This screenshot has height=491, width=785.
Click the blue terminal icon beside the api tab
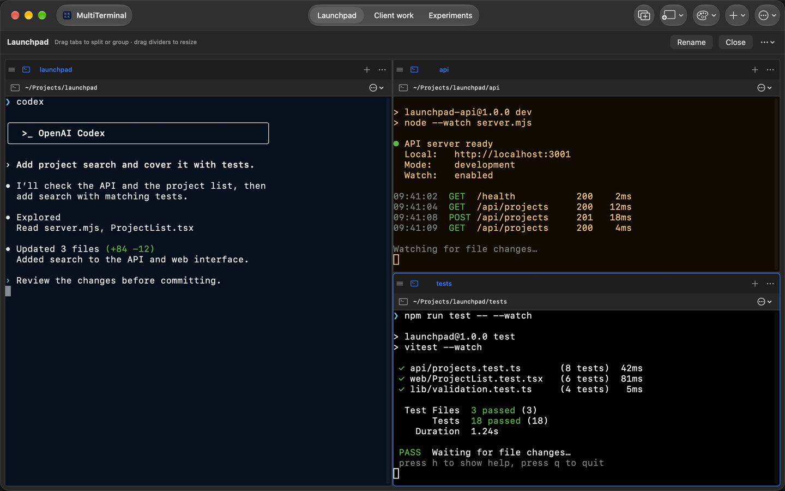click(x=414, y=70)
